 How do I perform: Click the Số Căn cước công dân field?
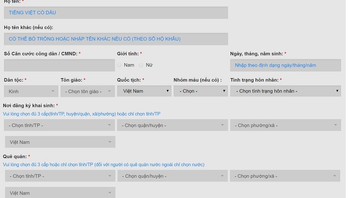59,65
